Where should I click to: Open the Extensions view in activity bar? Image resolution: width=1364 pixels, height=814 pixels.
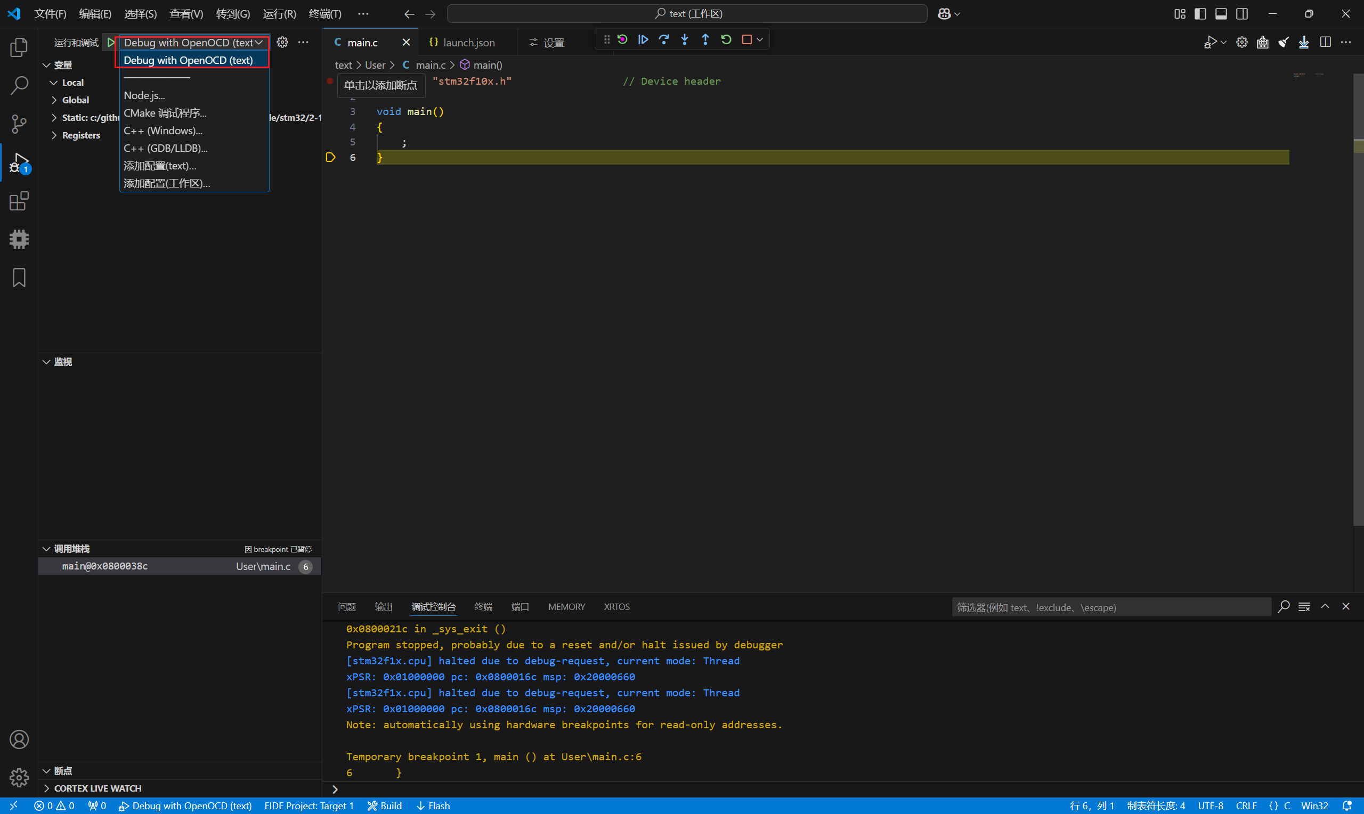pos(19,201)
